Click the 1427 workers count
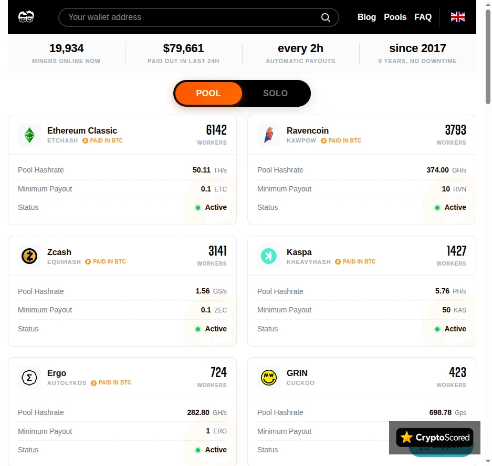This screenshot has height=466, width=492. pos(456,251)
